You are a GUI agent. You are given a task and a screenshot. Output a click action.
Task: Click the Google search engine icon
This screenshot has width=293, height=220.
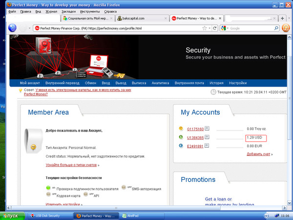(x=223, y=28)
